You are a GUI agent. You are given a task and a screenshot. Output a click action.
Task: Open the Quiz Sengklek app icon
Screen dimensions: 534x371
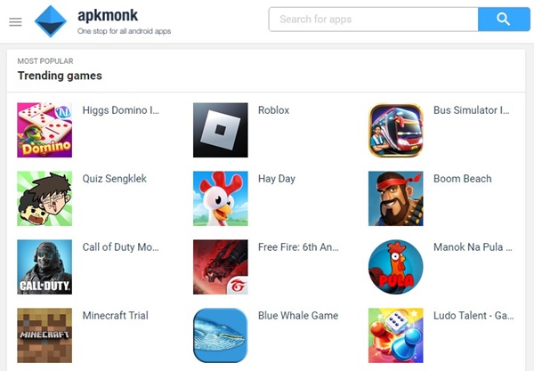pyautogui.click(x=44, y=198)
